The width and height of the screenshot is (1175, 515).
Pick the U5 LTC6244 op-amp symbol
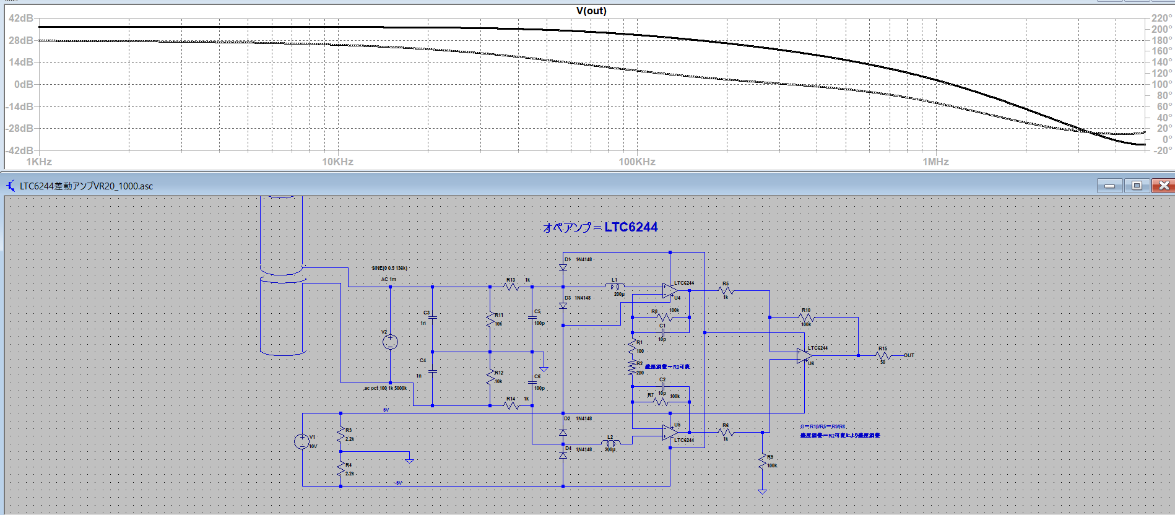[x=669, y=432]
